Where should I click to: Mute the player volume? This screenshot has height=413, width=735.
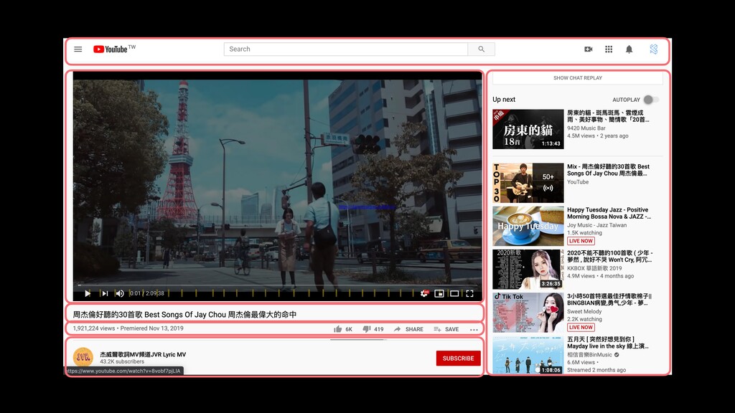[x=120, y=293]
